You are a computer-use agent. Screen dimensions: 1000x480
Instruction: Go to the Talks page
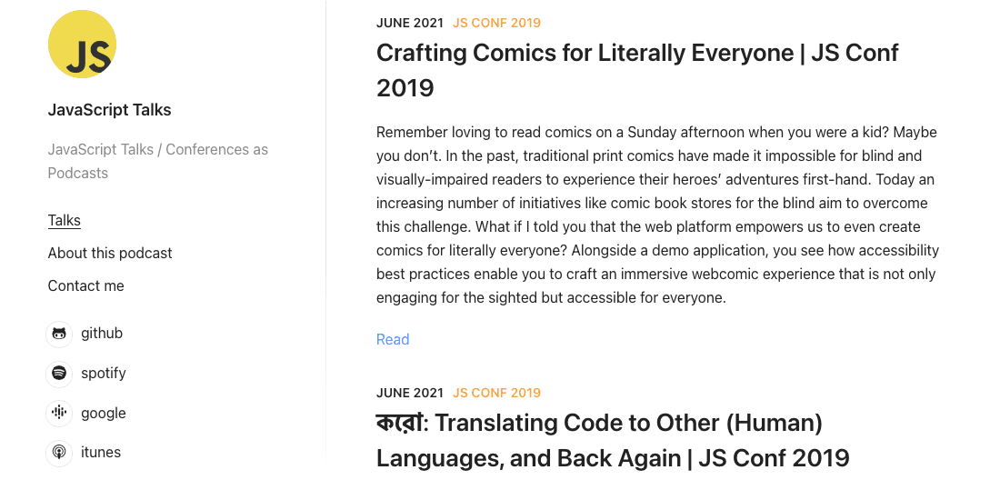(x=65, y=221)
